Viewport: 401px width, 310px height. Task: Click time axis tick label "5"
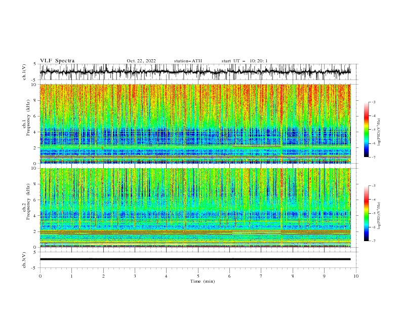click(x=198, y=276)
